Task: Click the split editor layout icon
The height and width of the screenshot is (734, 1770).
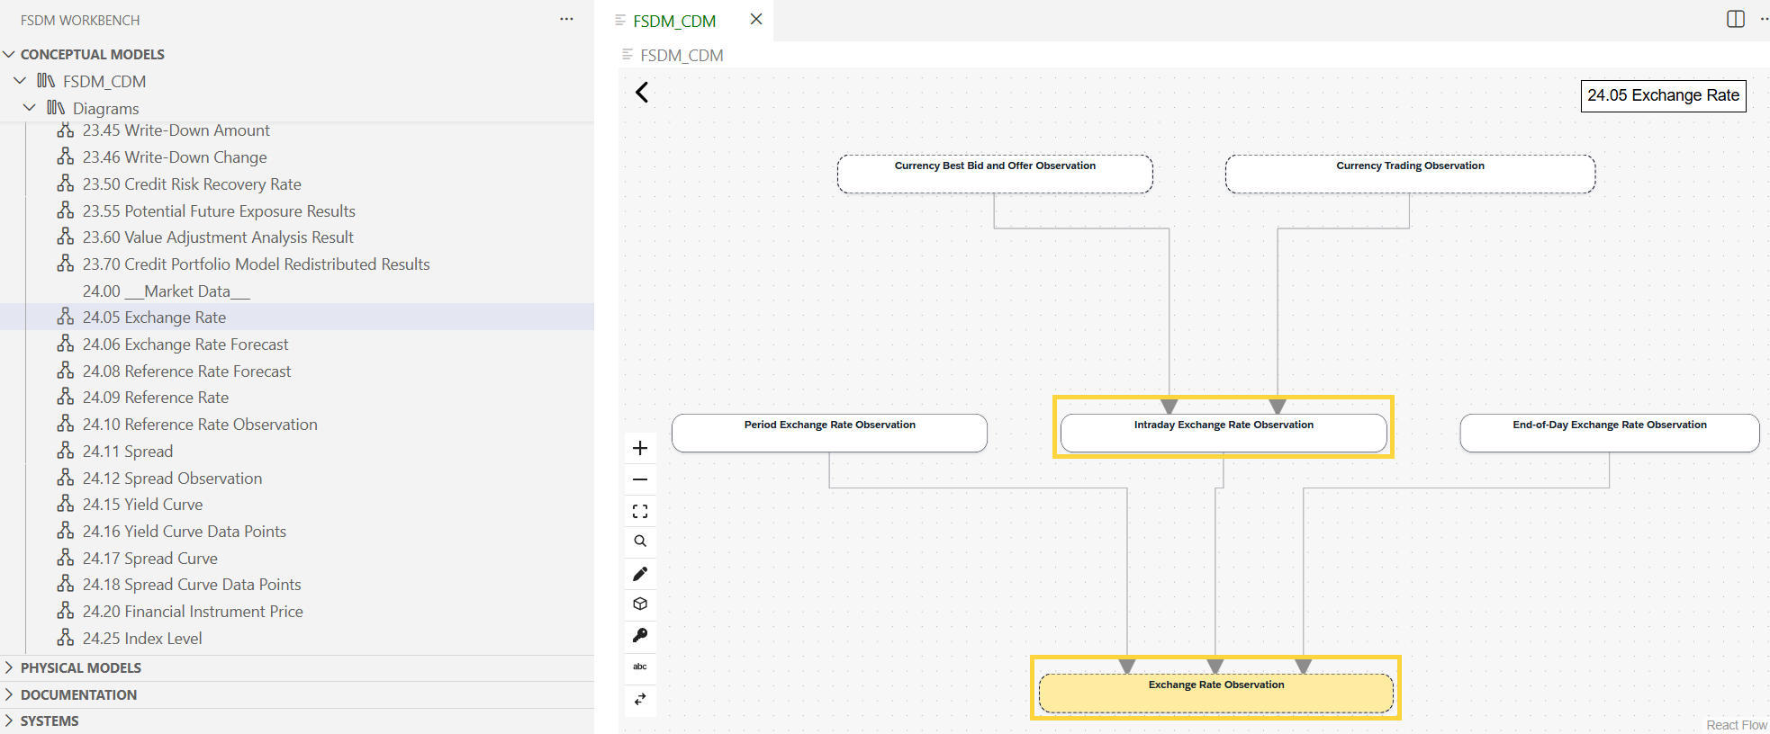Action: (1736, 19)
